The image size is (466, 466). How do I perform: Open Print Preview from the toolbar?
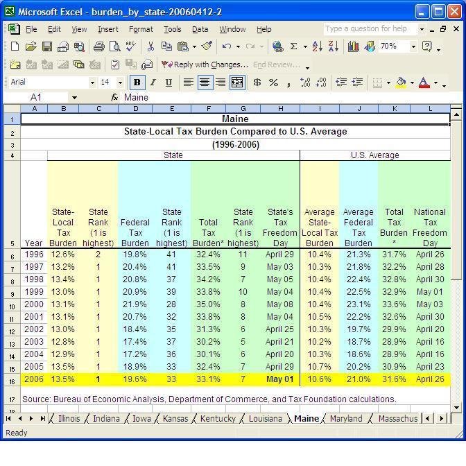114,46
